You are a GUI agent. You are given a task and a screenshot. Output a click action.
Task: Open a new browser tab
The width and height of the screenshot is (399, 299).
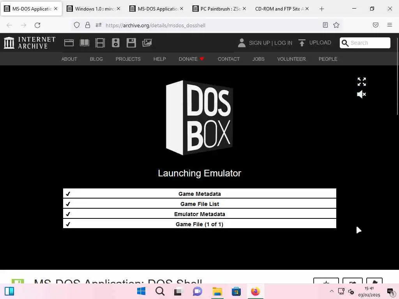coord(321,9)
